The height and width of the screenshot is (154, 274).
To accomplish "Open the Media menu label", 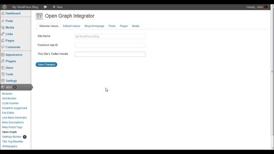I will tap(10, 27).
